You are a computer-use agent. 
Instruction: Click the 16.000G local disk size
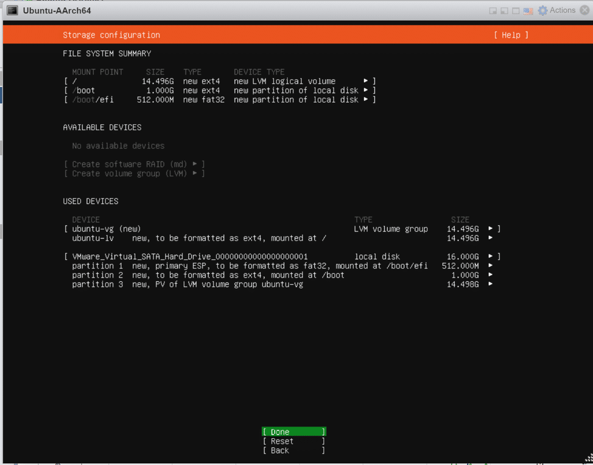(x=463, y=257)
